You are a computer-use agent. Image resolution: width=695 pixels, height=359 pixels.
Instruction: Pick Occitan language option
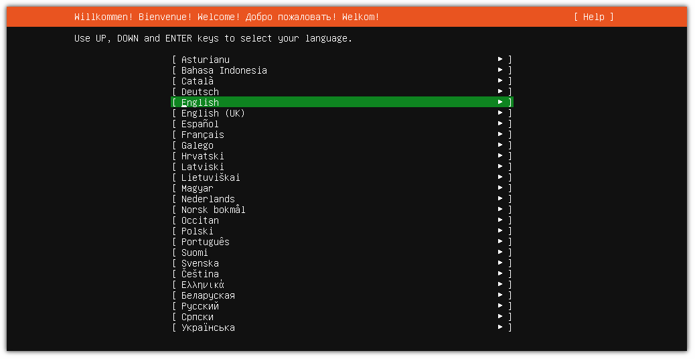(341, 220)
